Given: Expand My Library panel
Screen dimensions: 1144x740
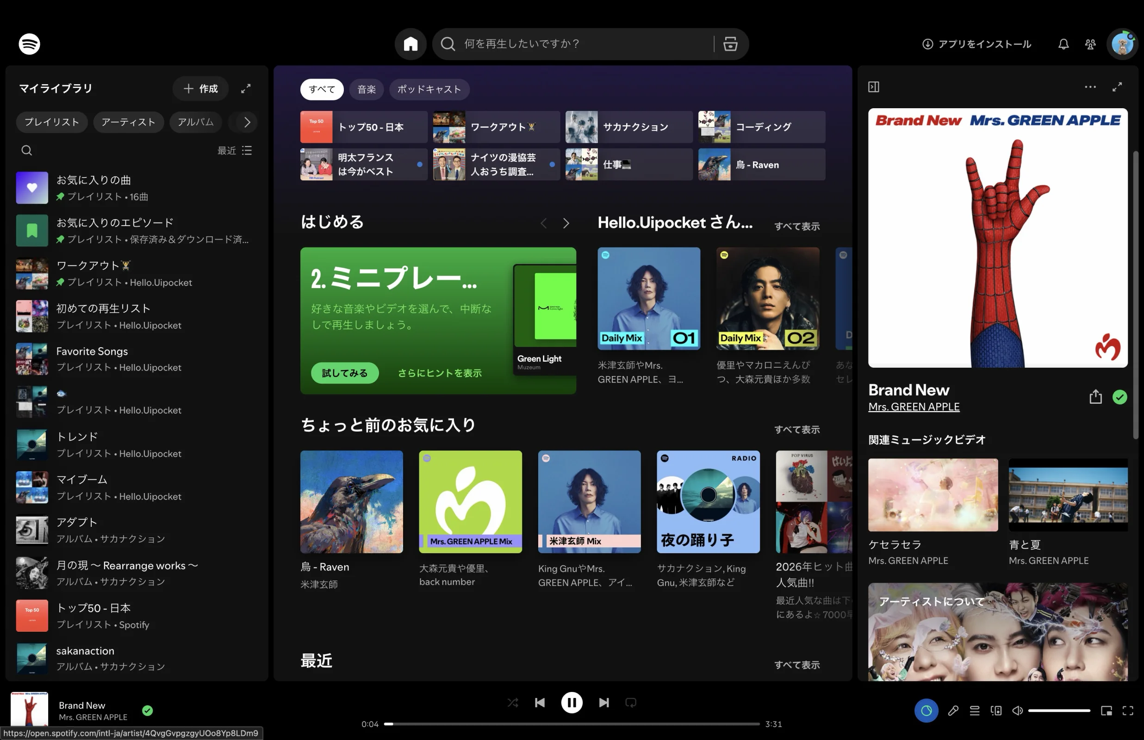Looking at the screenshot, I should tap(246, 88).
